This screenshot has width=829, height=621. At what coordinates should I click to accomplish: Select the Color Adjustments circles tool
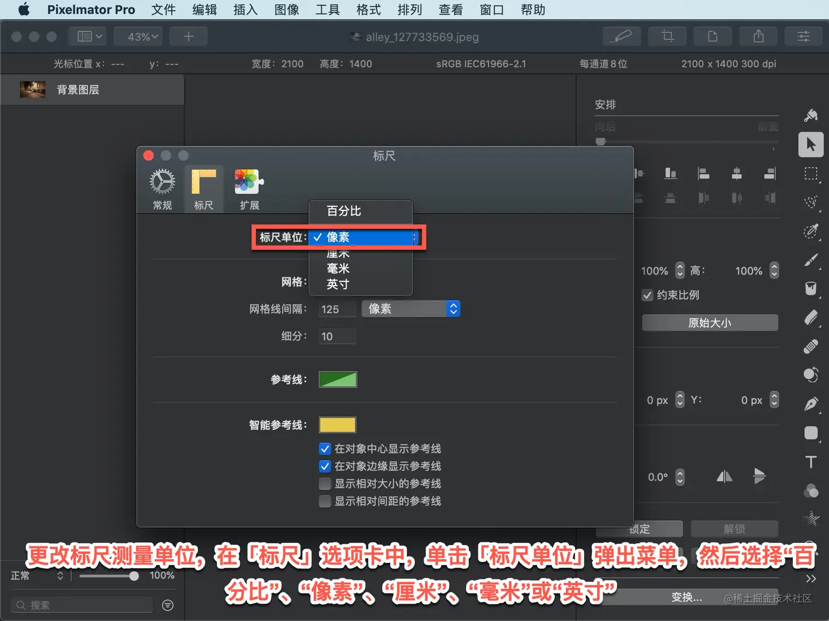tap(811, 490)
